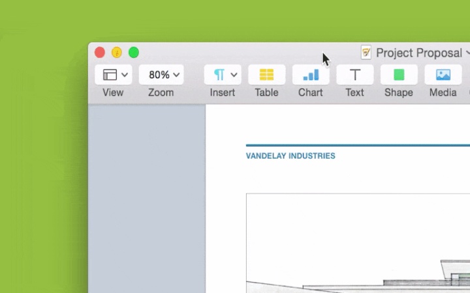The image size is (470, 293).
Task: Click the Project Proposal window title
Action: pos(419,53)
